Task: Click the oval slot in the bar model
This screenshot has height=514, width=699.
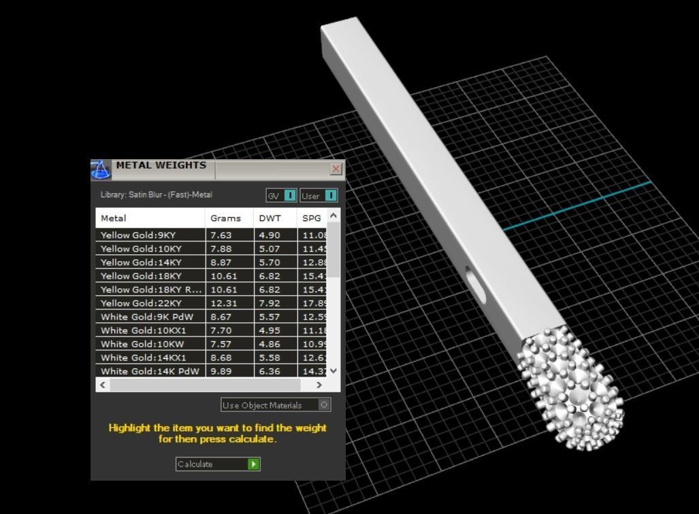Action: (x=476, y=285)
